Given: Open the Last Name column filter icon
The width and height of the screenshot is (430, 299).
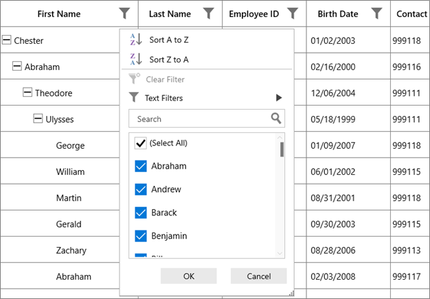Looking at the screenshot, I should (209, 13).
